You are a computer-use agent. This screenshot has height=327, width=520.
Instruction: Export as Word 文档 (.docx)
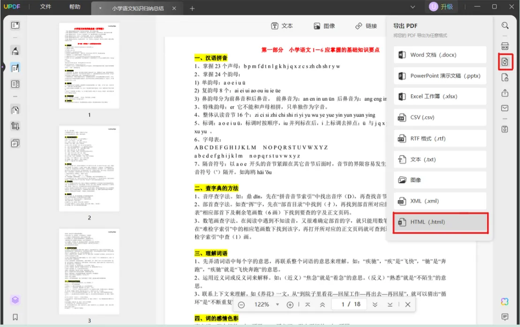pyautogui.click(x=440, y=55)
